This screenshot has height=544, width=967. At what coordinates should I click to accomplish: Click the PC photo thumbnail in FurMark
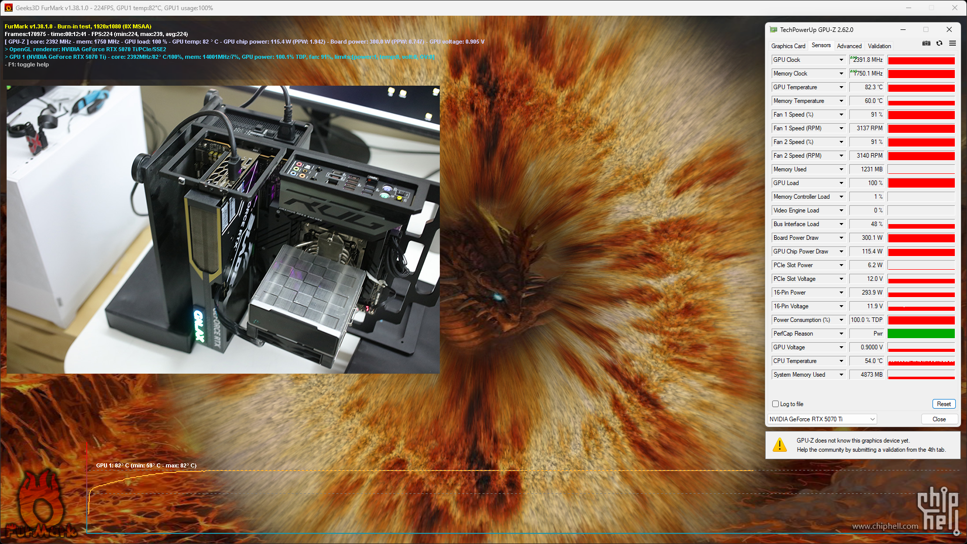(x=223, y=230)
